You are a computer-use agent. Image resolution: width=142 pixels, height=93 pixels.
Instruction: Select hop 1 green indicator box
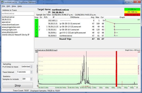(x=37, y=20)
